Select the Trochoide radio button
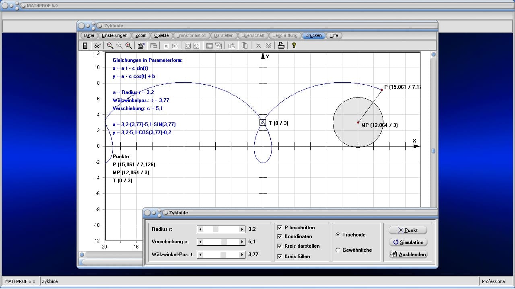 point(338,235)
